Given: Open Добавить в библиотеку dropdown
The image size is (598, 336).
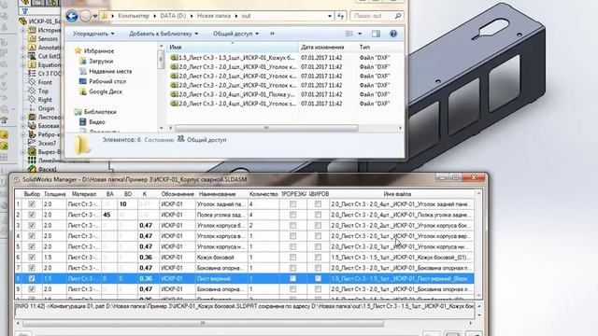Looking at the screenshot, I should click(164, 34).
